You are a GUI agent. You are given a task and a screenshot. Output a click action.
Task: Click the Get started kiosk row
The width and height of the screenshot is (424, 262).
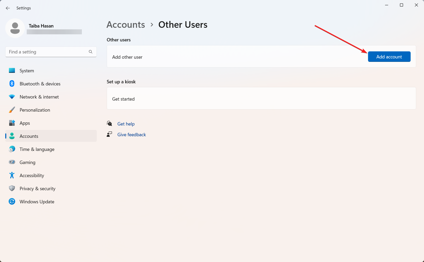(x=261, y=99)
